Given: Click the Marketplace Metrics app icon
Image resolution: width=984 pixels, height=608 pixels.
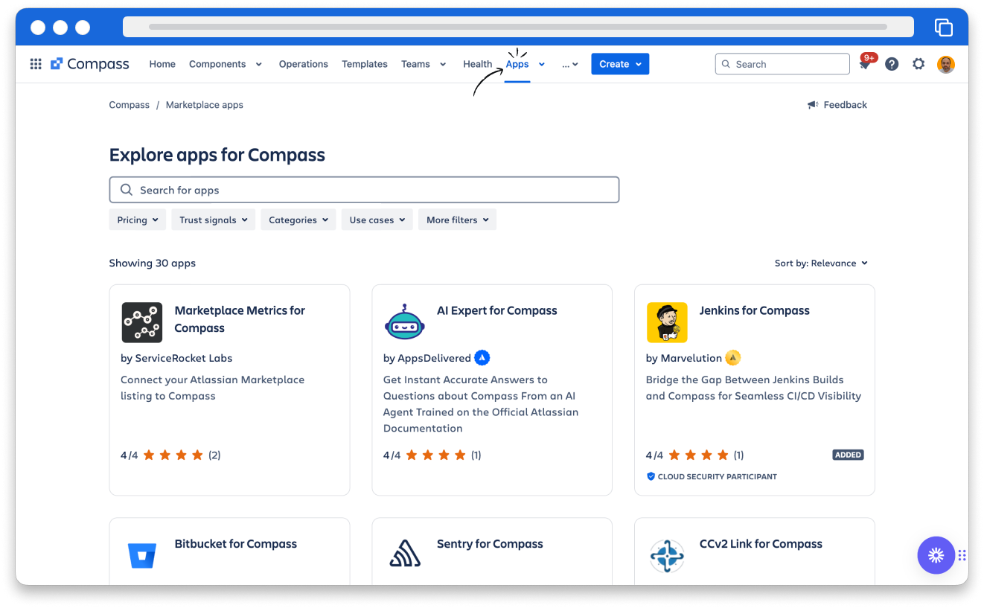Looking at the screenshot, I should (141, 322).
